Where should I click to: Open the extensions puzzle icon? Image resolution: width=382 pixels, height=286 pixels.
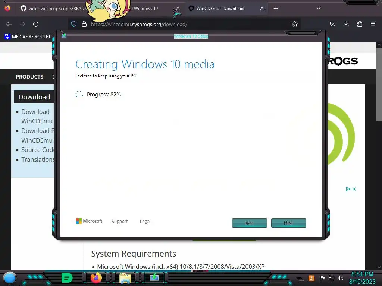coord(360,24)
